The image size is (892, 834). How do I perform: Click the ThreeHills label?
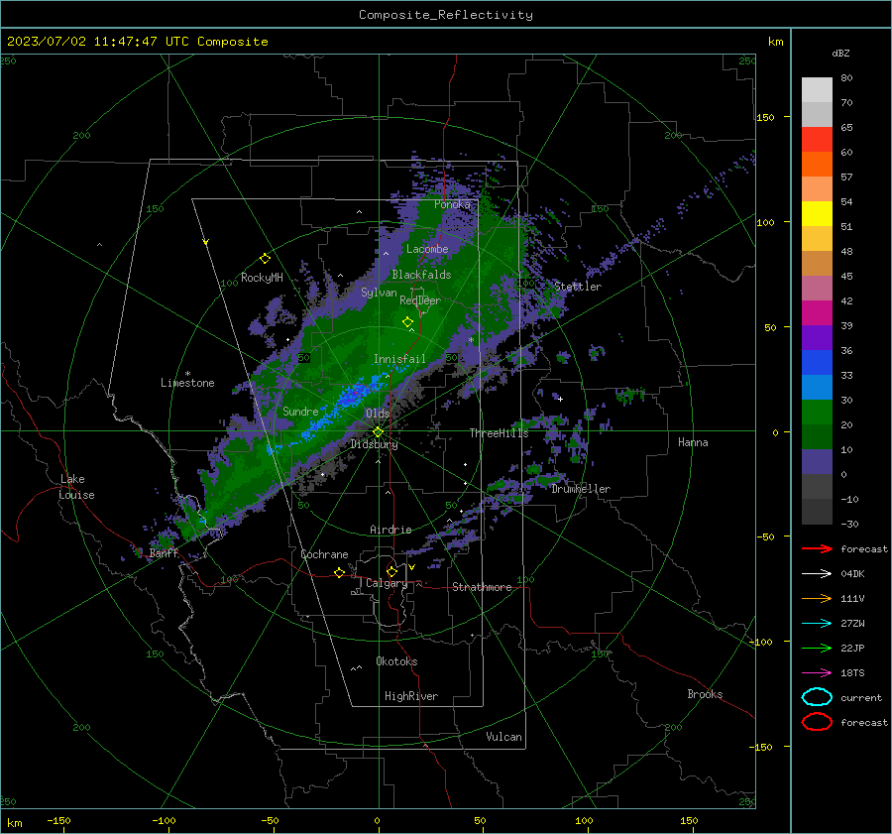499,433
